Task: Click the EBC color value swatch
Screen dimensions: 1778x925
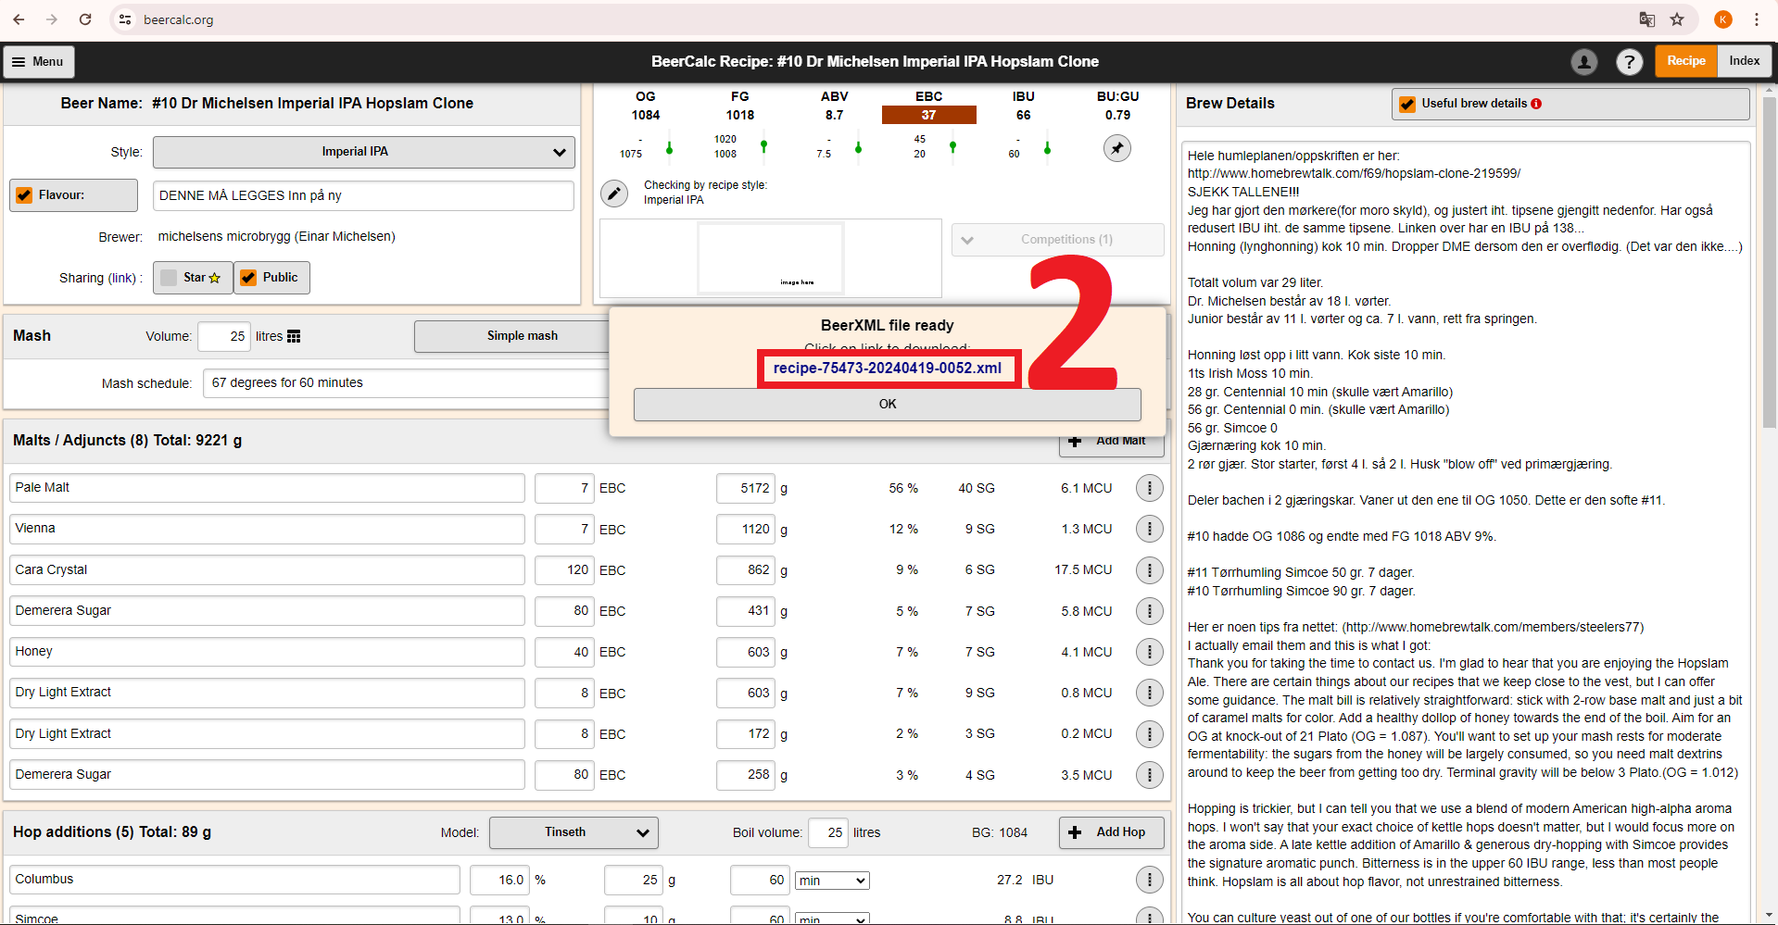Action: [x=928, y=115]
